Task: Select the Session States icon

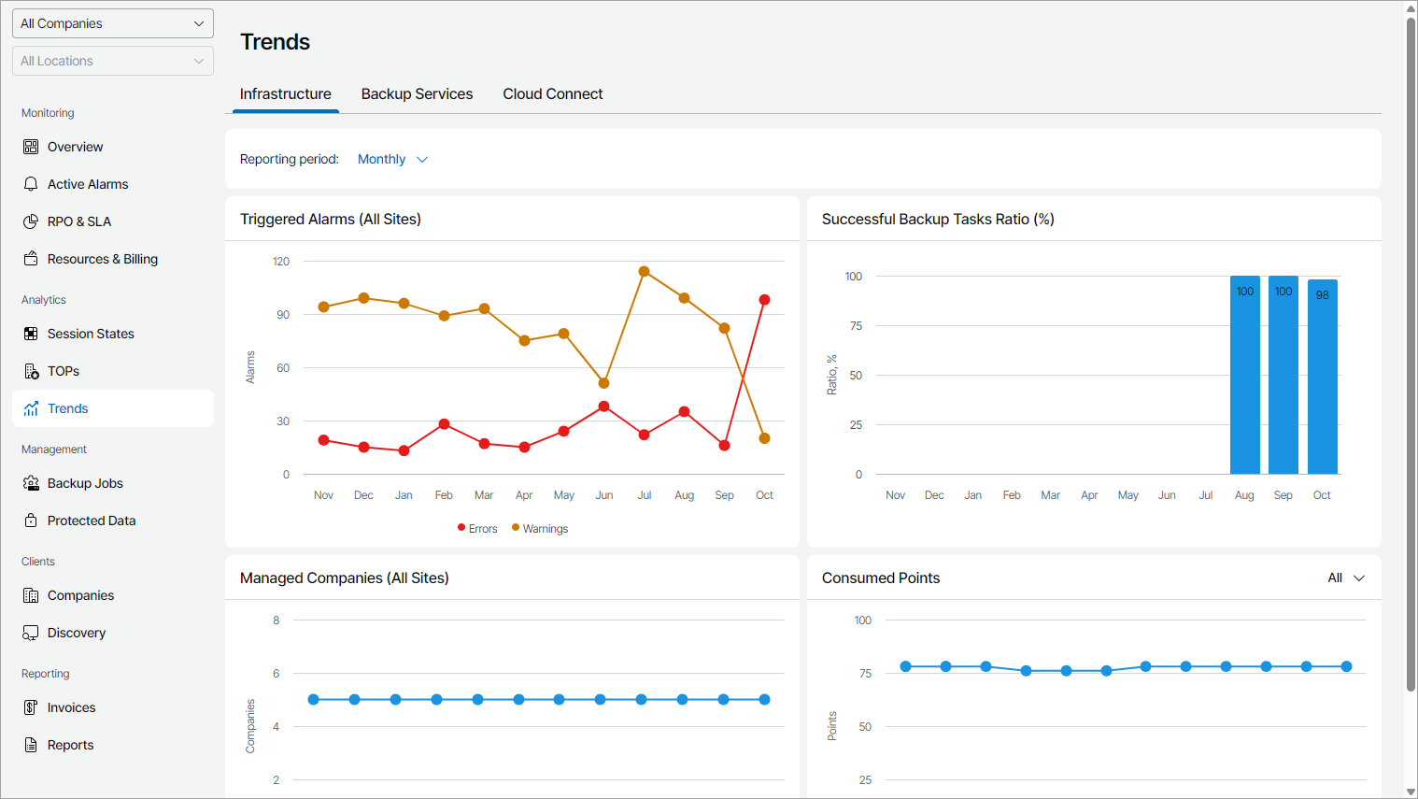Action: tap(31, 334)
